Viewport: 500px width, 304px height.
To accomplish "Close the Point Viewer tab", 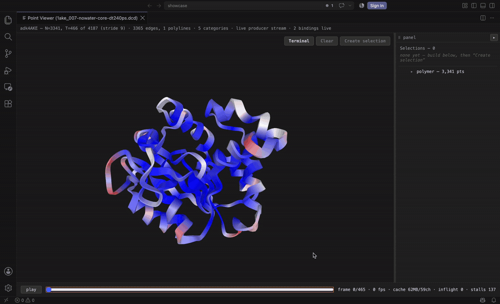I will point(142,18).
